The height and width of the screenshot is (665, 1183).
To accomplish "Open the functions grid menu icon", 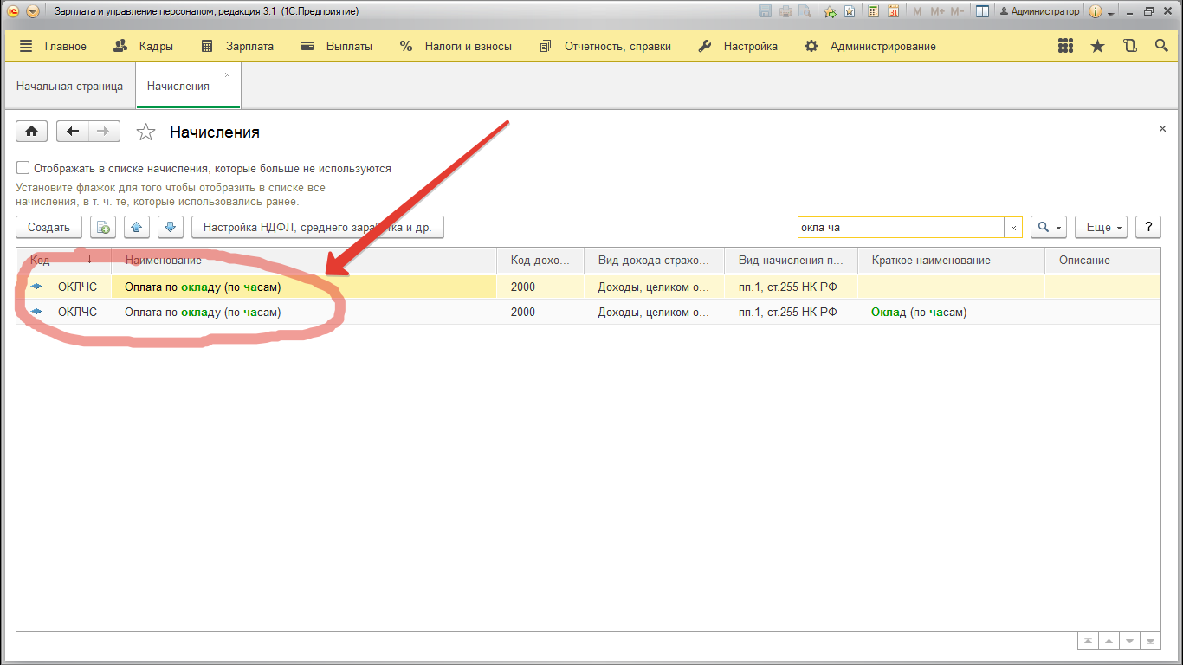I will pyautogui.click(x=1066, y=47).
